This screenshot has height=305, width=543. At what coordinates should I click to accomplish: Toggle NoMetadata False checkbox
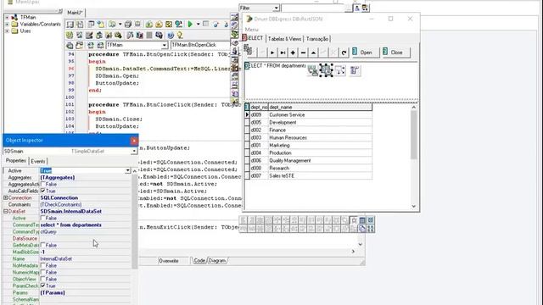(x=43, y=265)
